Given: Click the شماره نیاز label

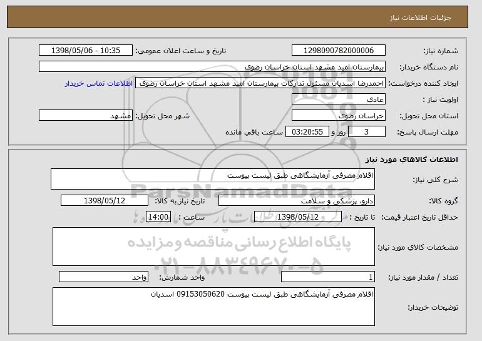Looking at the screenshot, I should click(441, 51).
